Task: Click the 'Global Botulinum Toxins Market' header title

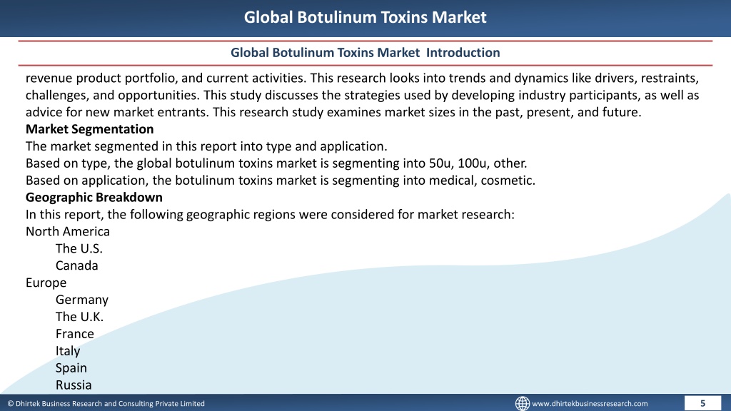Action: tap(365, 17)
